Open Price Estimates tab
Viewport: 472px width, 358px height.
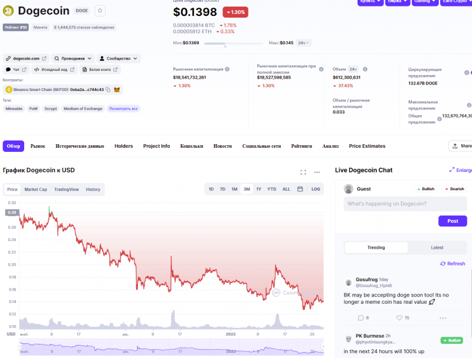point(367,146)
